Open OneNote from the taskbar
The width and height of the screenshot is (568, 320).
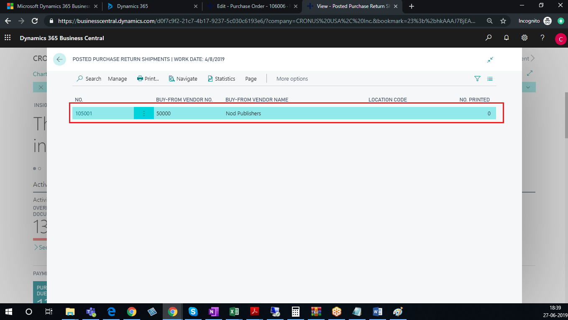pyautogui.click(x=213, y=312)
